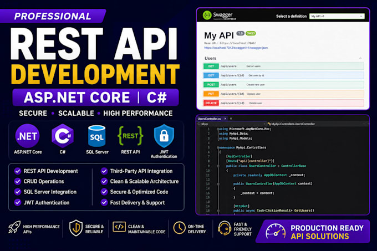Viewport: 377px width, 251px height.
Task: Click the checkmark beside Fast Delivery & Support
Action: pos(104,202)
